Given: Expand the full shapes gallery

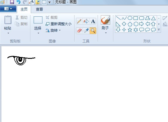Looking at the screenshot, I should pos(159,30).
